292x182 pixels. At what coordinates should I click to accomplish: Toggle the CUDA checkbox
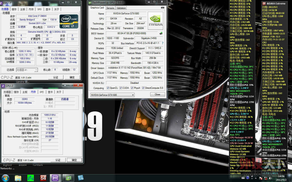(121, 88)
